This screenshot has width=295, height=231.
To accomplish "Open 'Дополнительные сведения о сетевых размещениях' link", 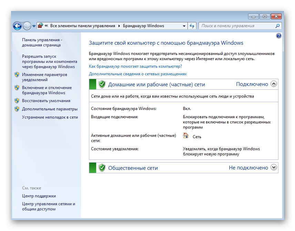I will [138, 74].
